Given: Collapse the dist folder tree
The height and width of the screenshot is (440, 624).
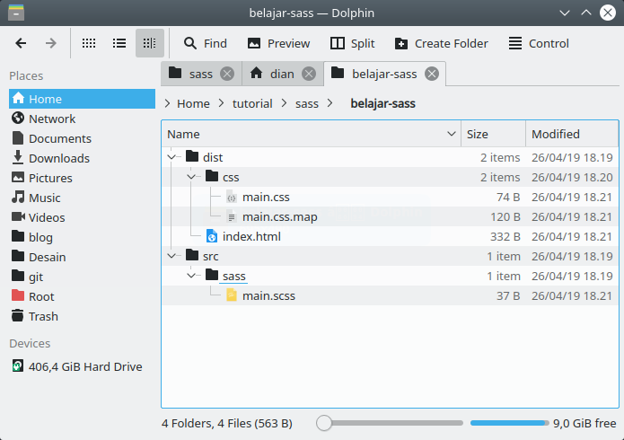Looking at the screenshot, I should (x=171, y=157).
